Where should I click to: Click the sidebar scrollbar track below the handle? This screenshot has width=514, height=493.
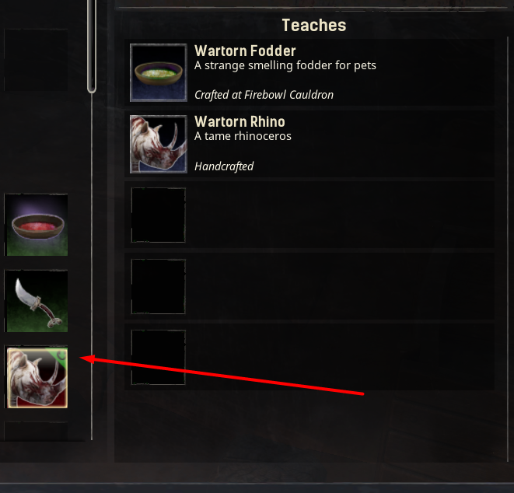click(92, 266)
